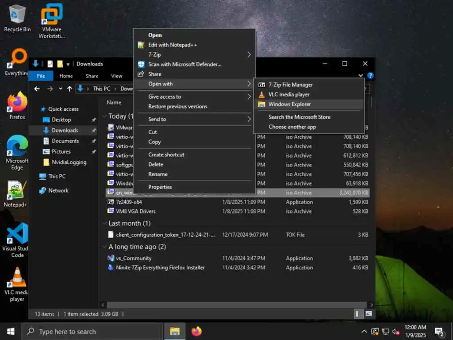Go back with the Explorer back arrow

point(37,89)
